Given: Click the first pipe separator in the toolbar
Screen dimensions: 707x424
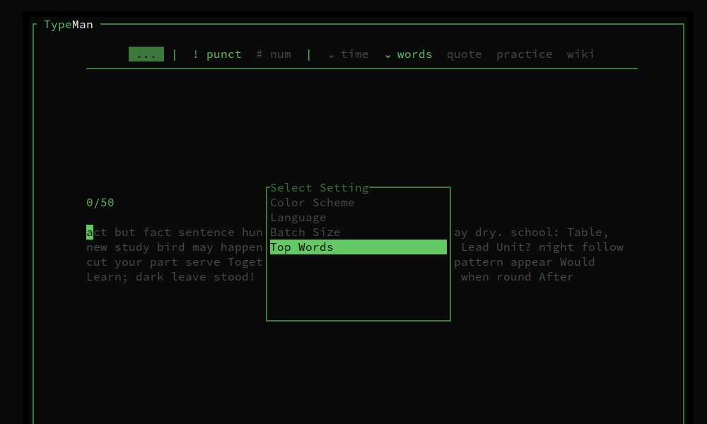Looking at the screenshot, I should pos(175,54).
